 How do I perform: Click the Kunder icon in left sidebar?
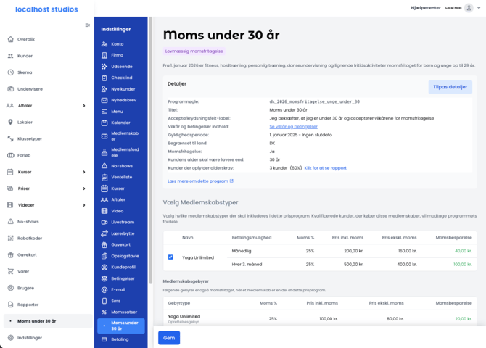[x=10, y=56]
